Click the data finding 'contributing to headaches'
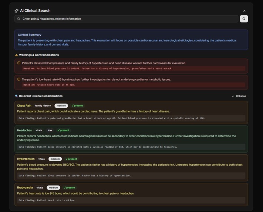 [131, 147]
